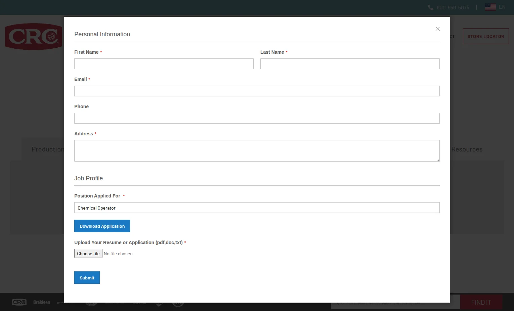Close the application form dialog
Viewport: 514px width, 311px height.
pos(437,29)
